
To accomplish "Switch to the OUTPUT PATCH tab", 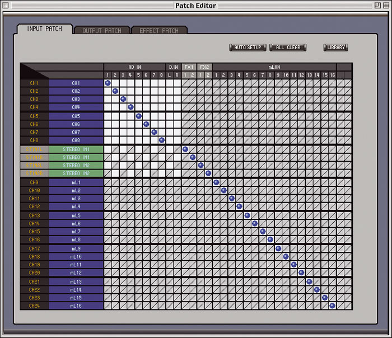I will [x=102, y=31].
